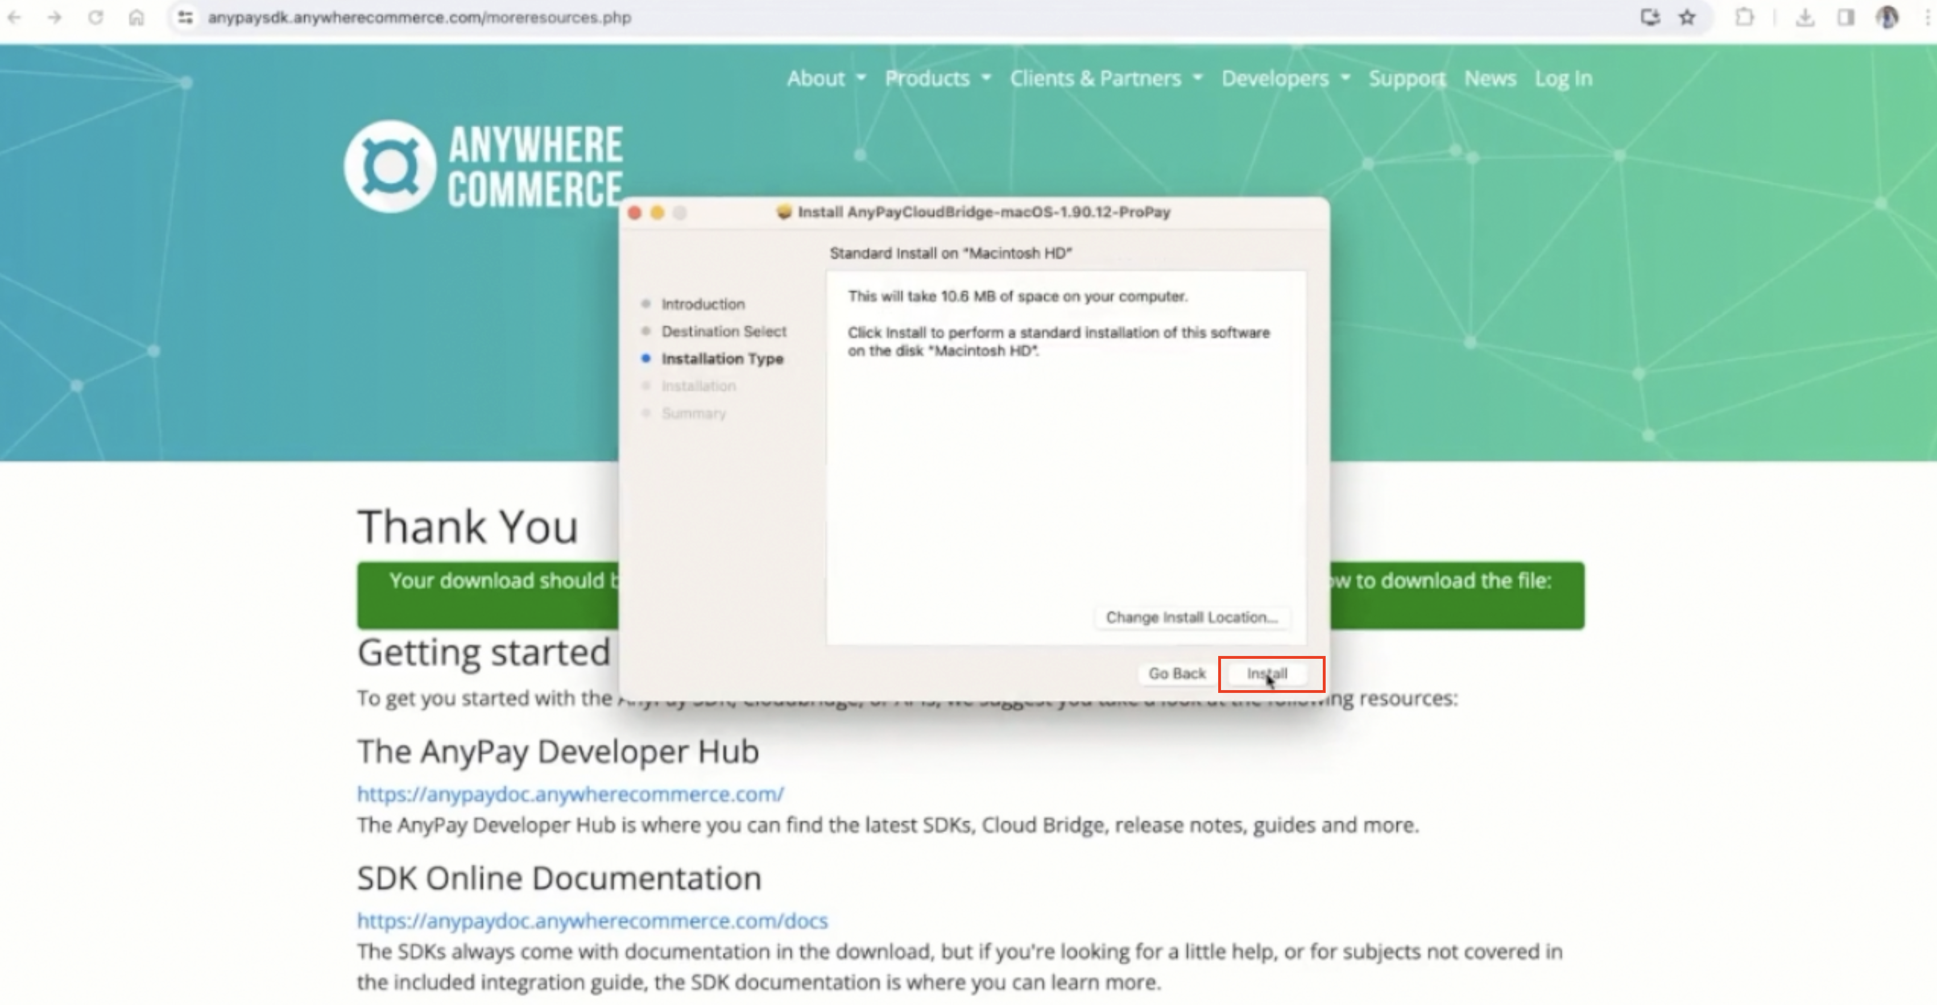Click the 'Thank You' heading
1937x1005 pixels.
pyautogui.click(x=467, y=527)
